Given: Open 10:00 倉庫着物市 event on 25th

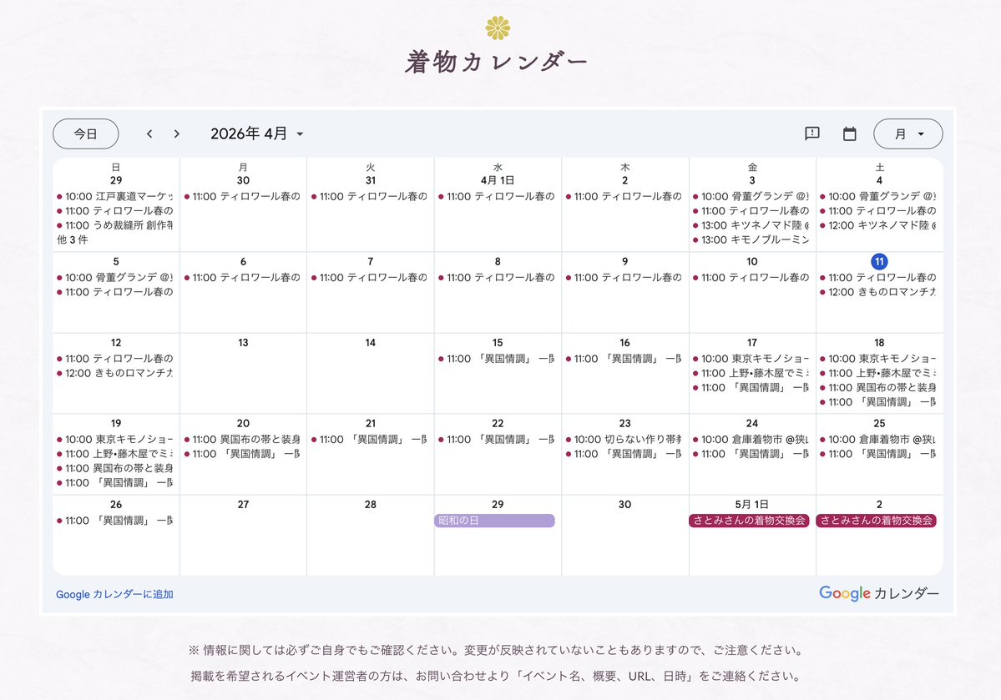Looking at the screenshot, I should coord(878,440).
